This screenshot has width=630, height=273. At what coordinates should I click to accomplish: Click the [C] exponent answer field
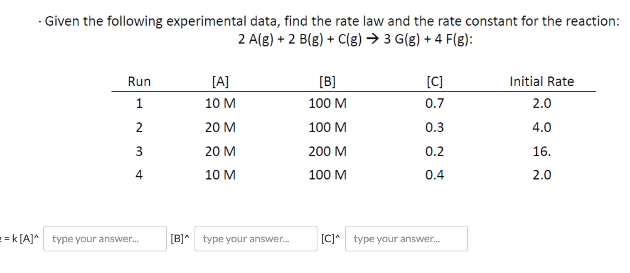[406, 239]
